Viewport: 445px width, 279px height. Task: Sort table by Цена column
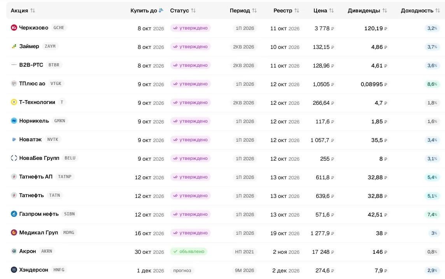(x=324, y=10)
